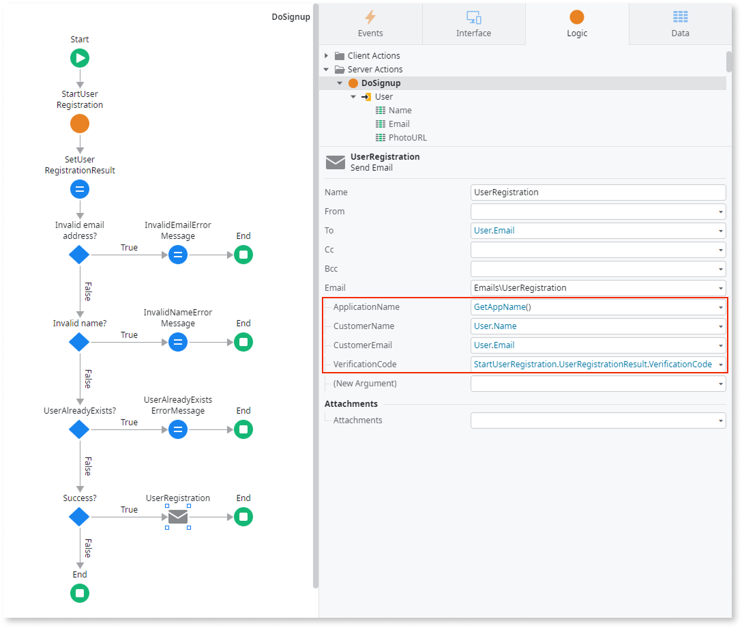742x628 pixels.
Task: Click the Attachments section heading
Action: pyautogui.click(x=351, y=404)
